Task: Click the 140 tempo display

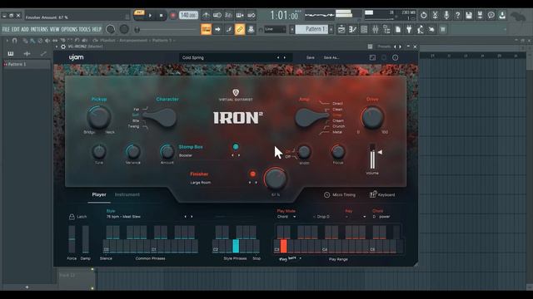Action: tap(189, 15)
